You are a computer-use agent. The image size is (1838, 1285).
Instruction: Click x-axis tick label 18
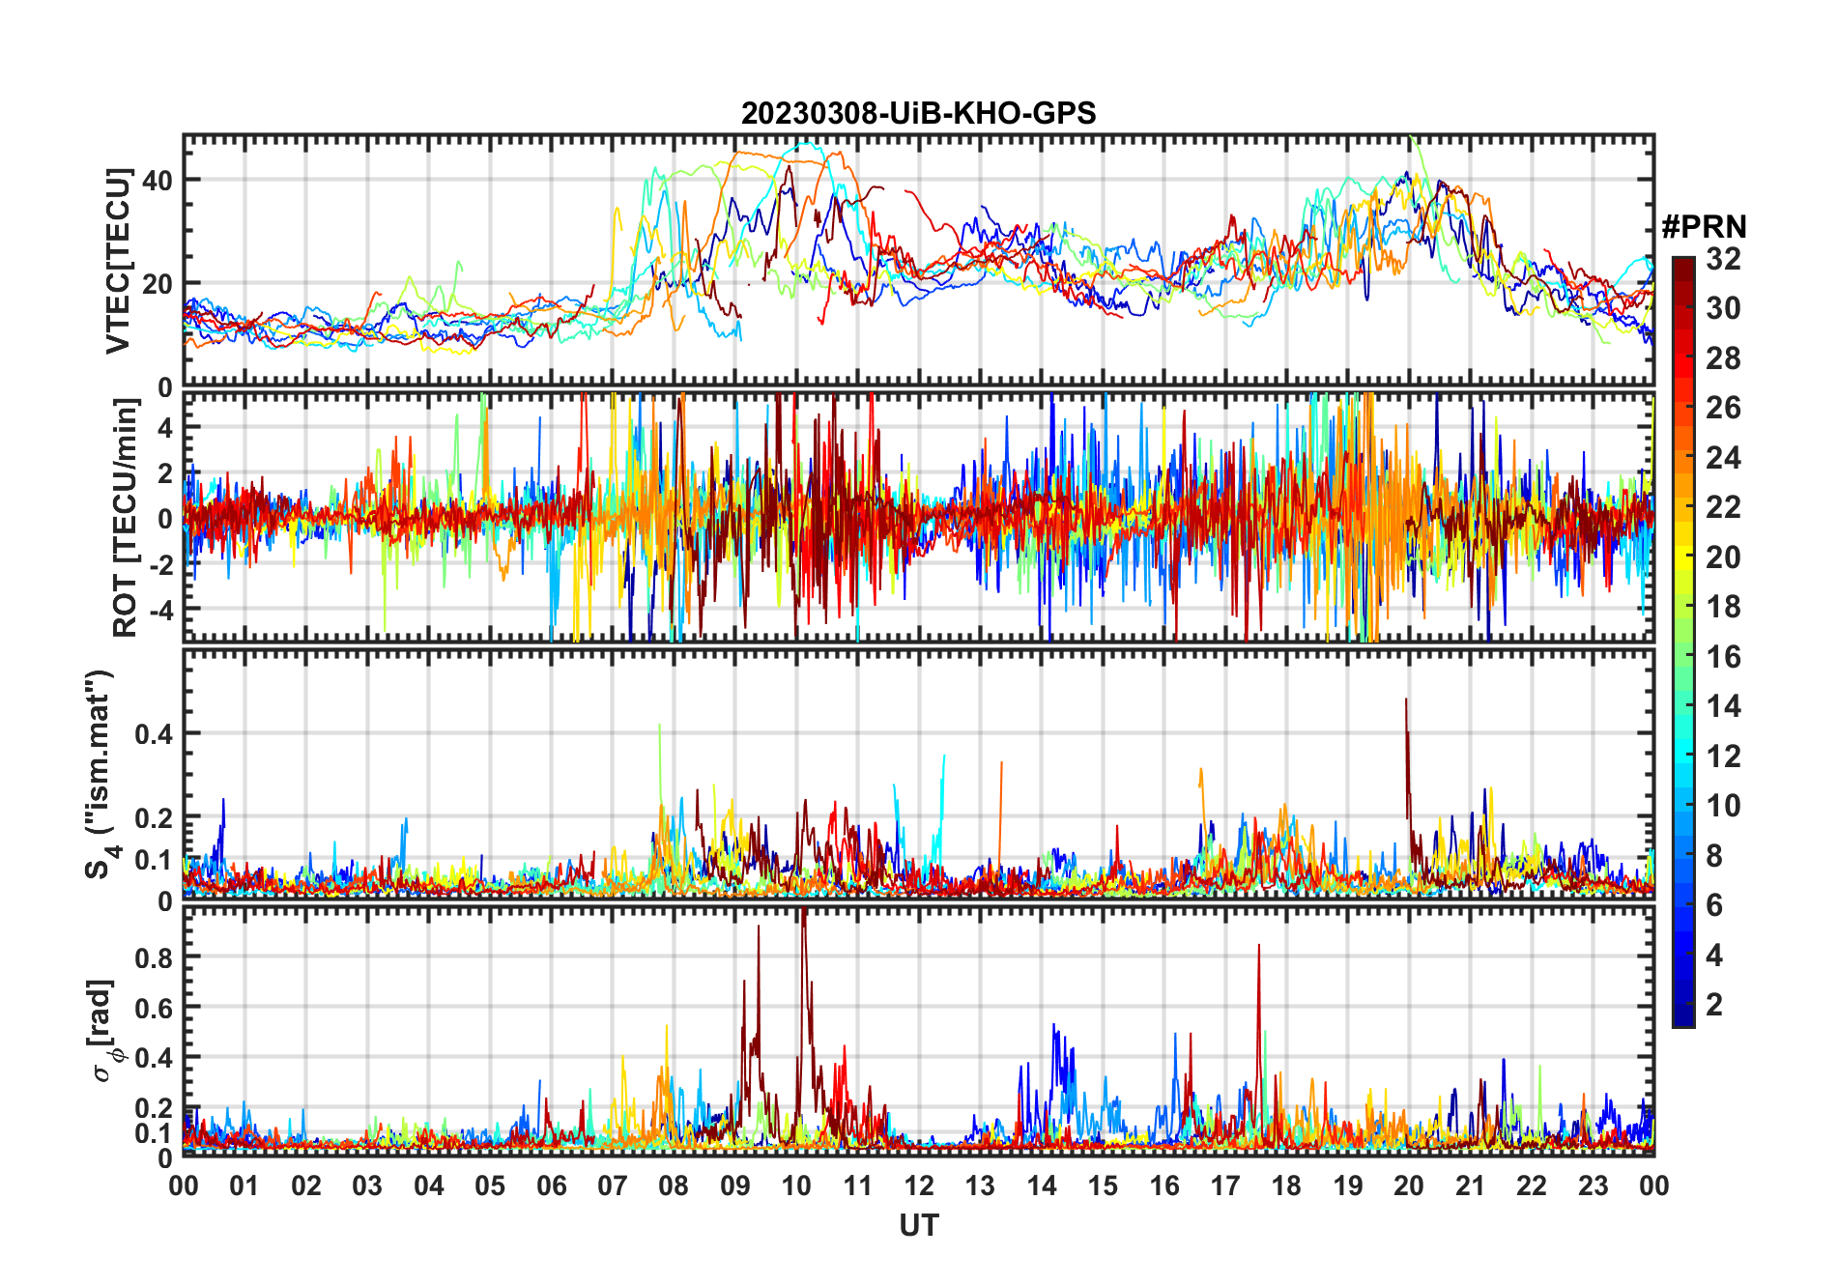tap(1286, 1185)
